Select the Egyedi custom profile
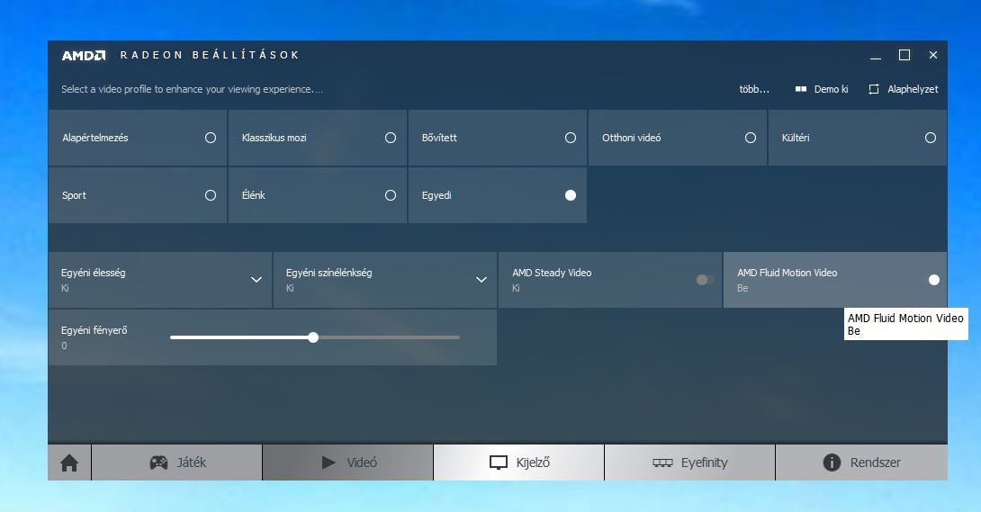Viewport: 981px width, 512px height. coord(498,195)
